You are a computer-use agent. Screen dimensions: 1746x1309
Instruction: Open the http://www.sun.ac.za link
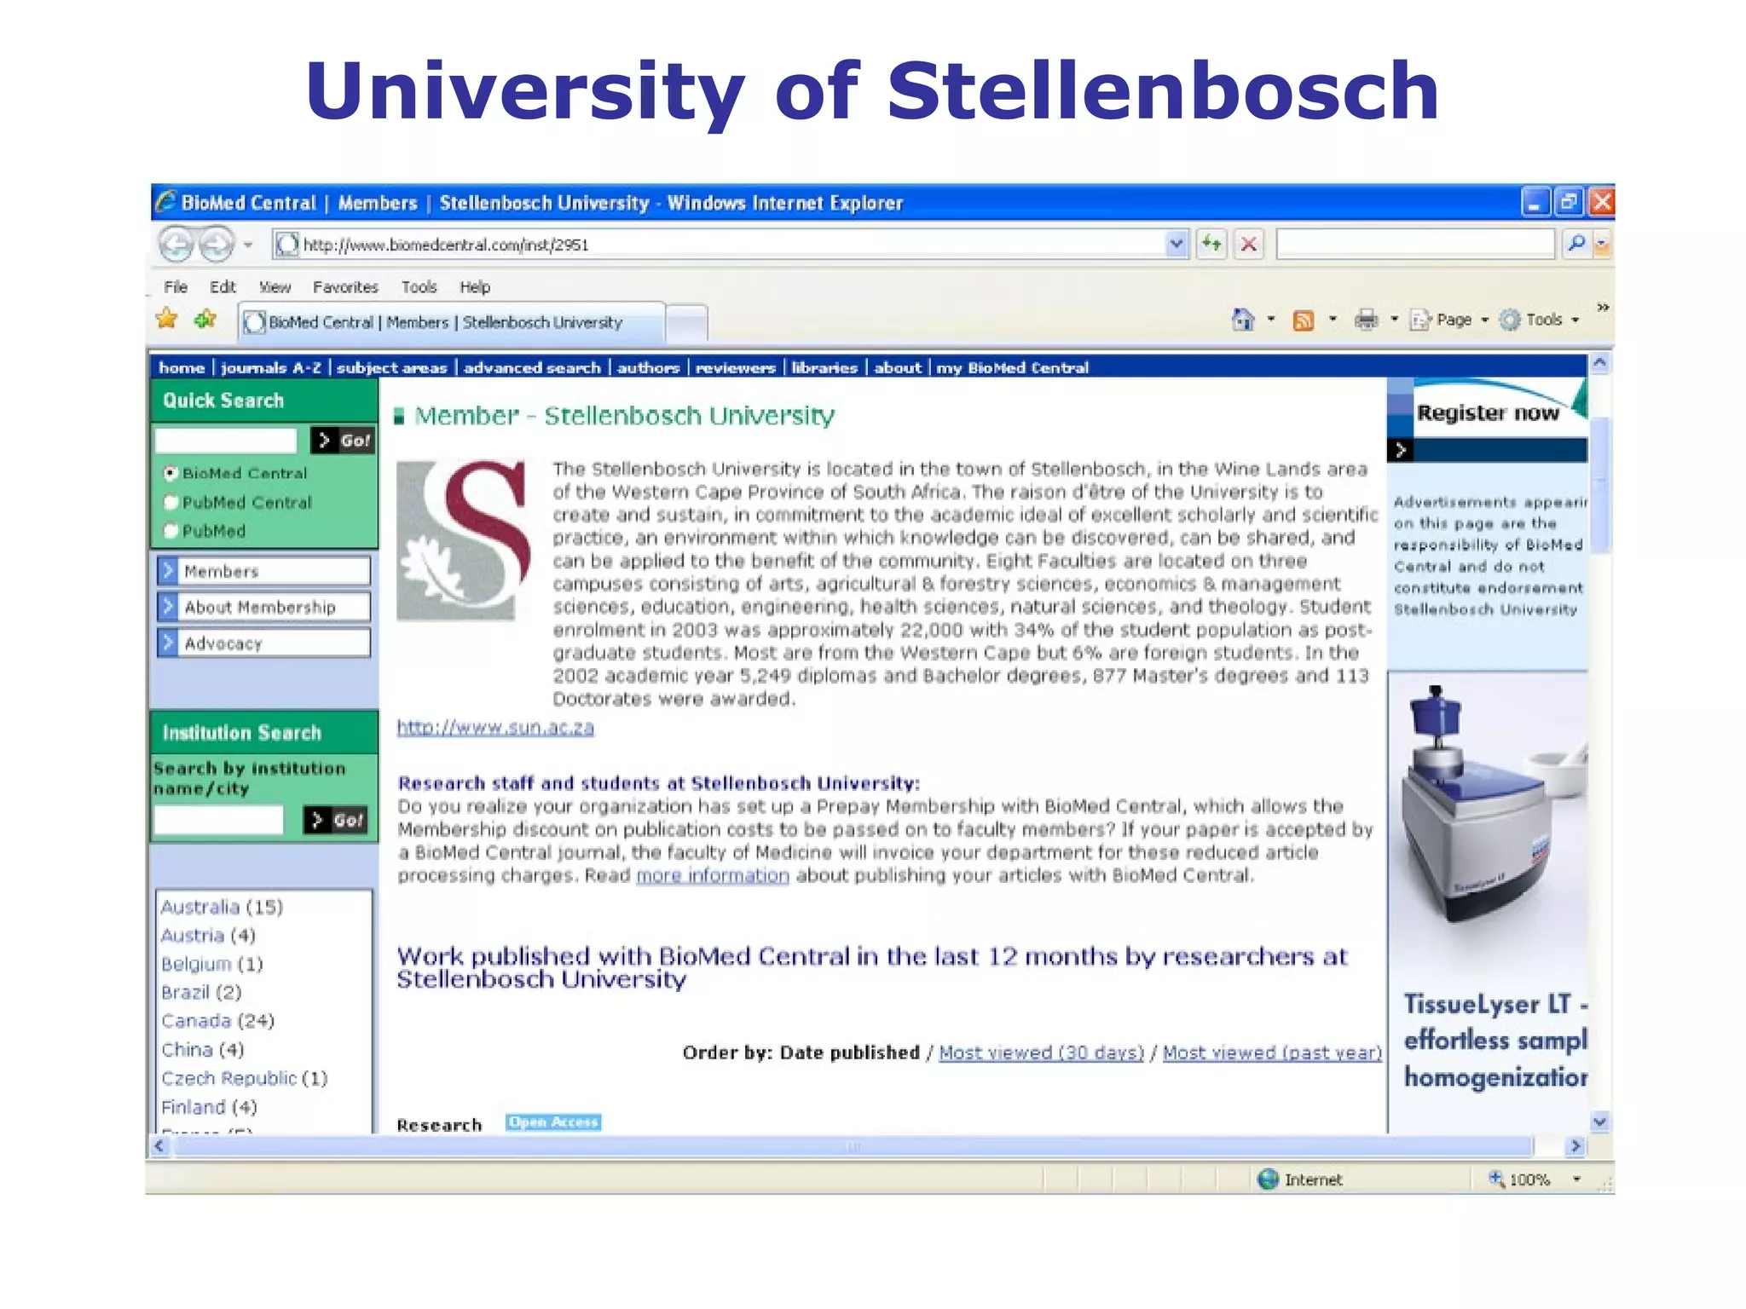pos(495,727)
